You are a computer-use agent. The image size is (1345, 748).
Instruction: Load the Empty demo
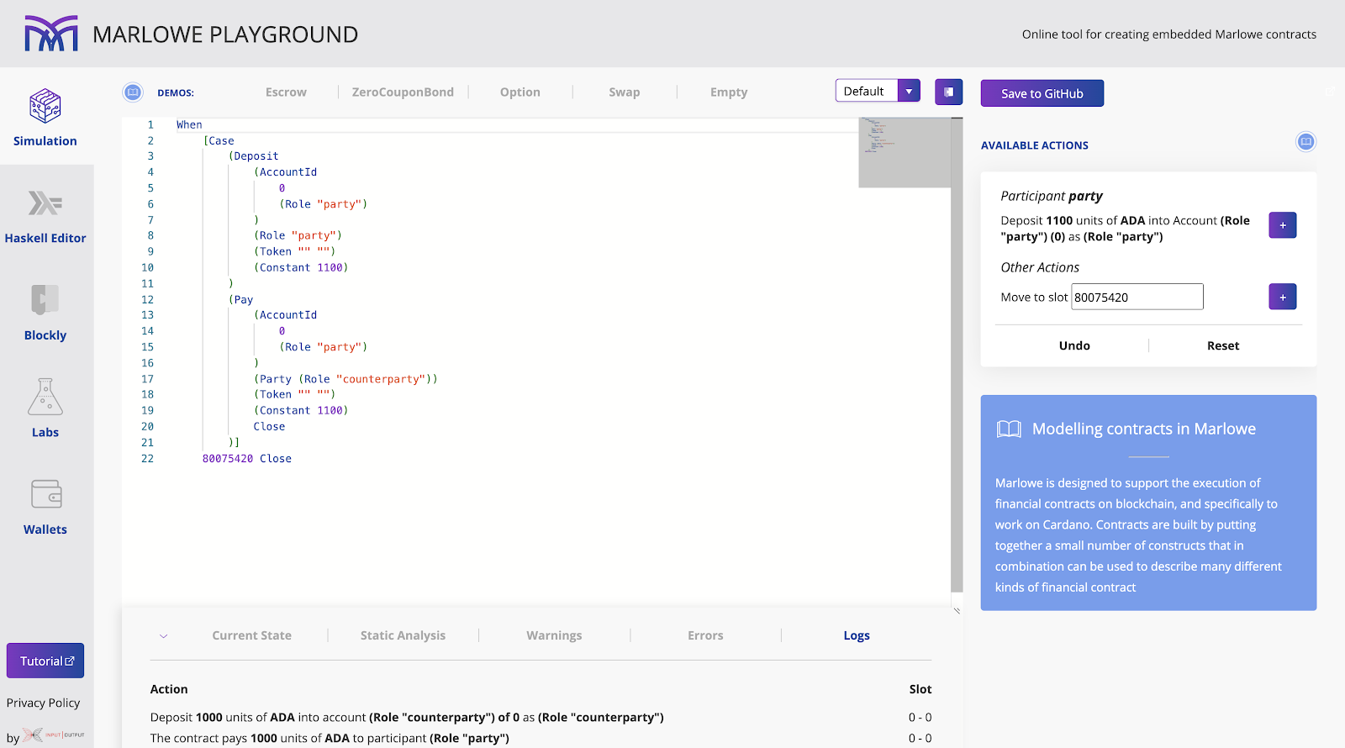(x=729, y=92)
